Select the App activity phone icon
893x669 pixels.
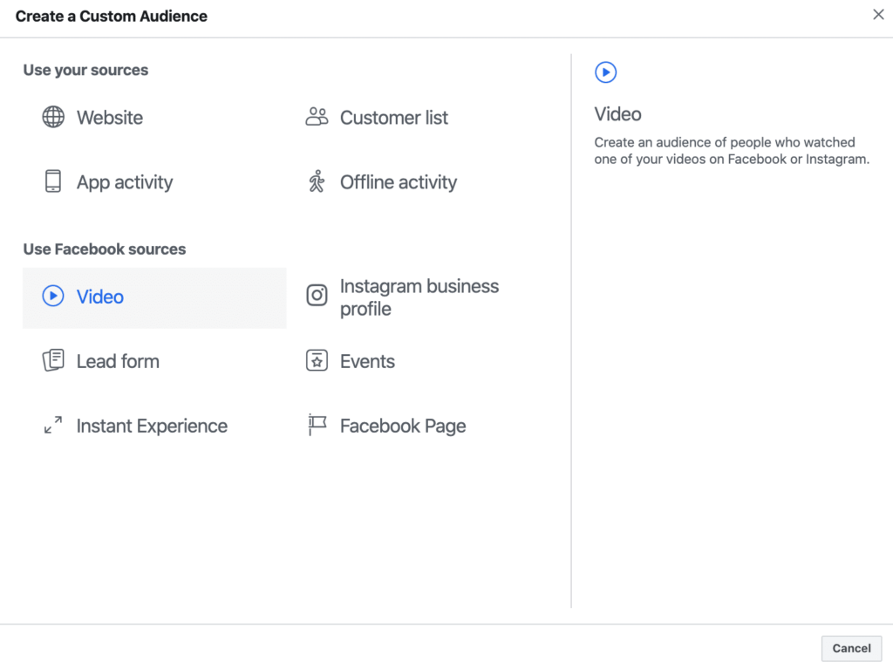(x=53, y=181)
